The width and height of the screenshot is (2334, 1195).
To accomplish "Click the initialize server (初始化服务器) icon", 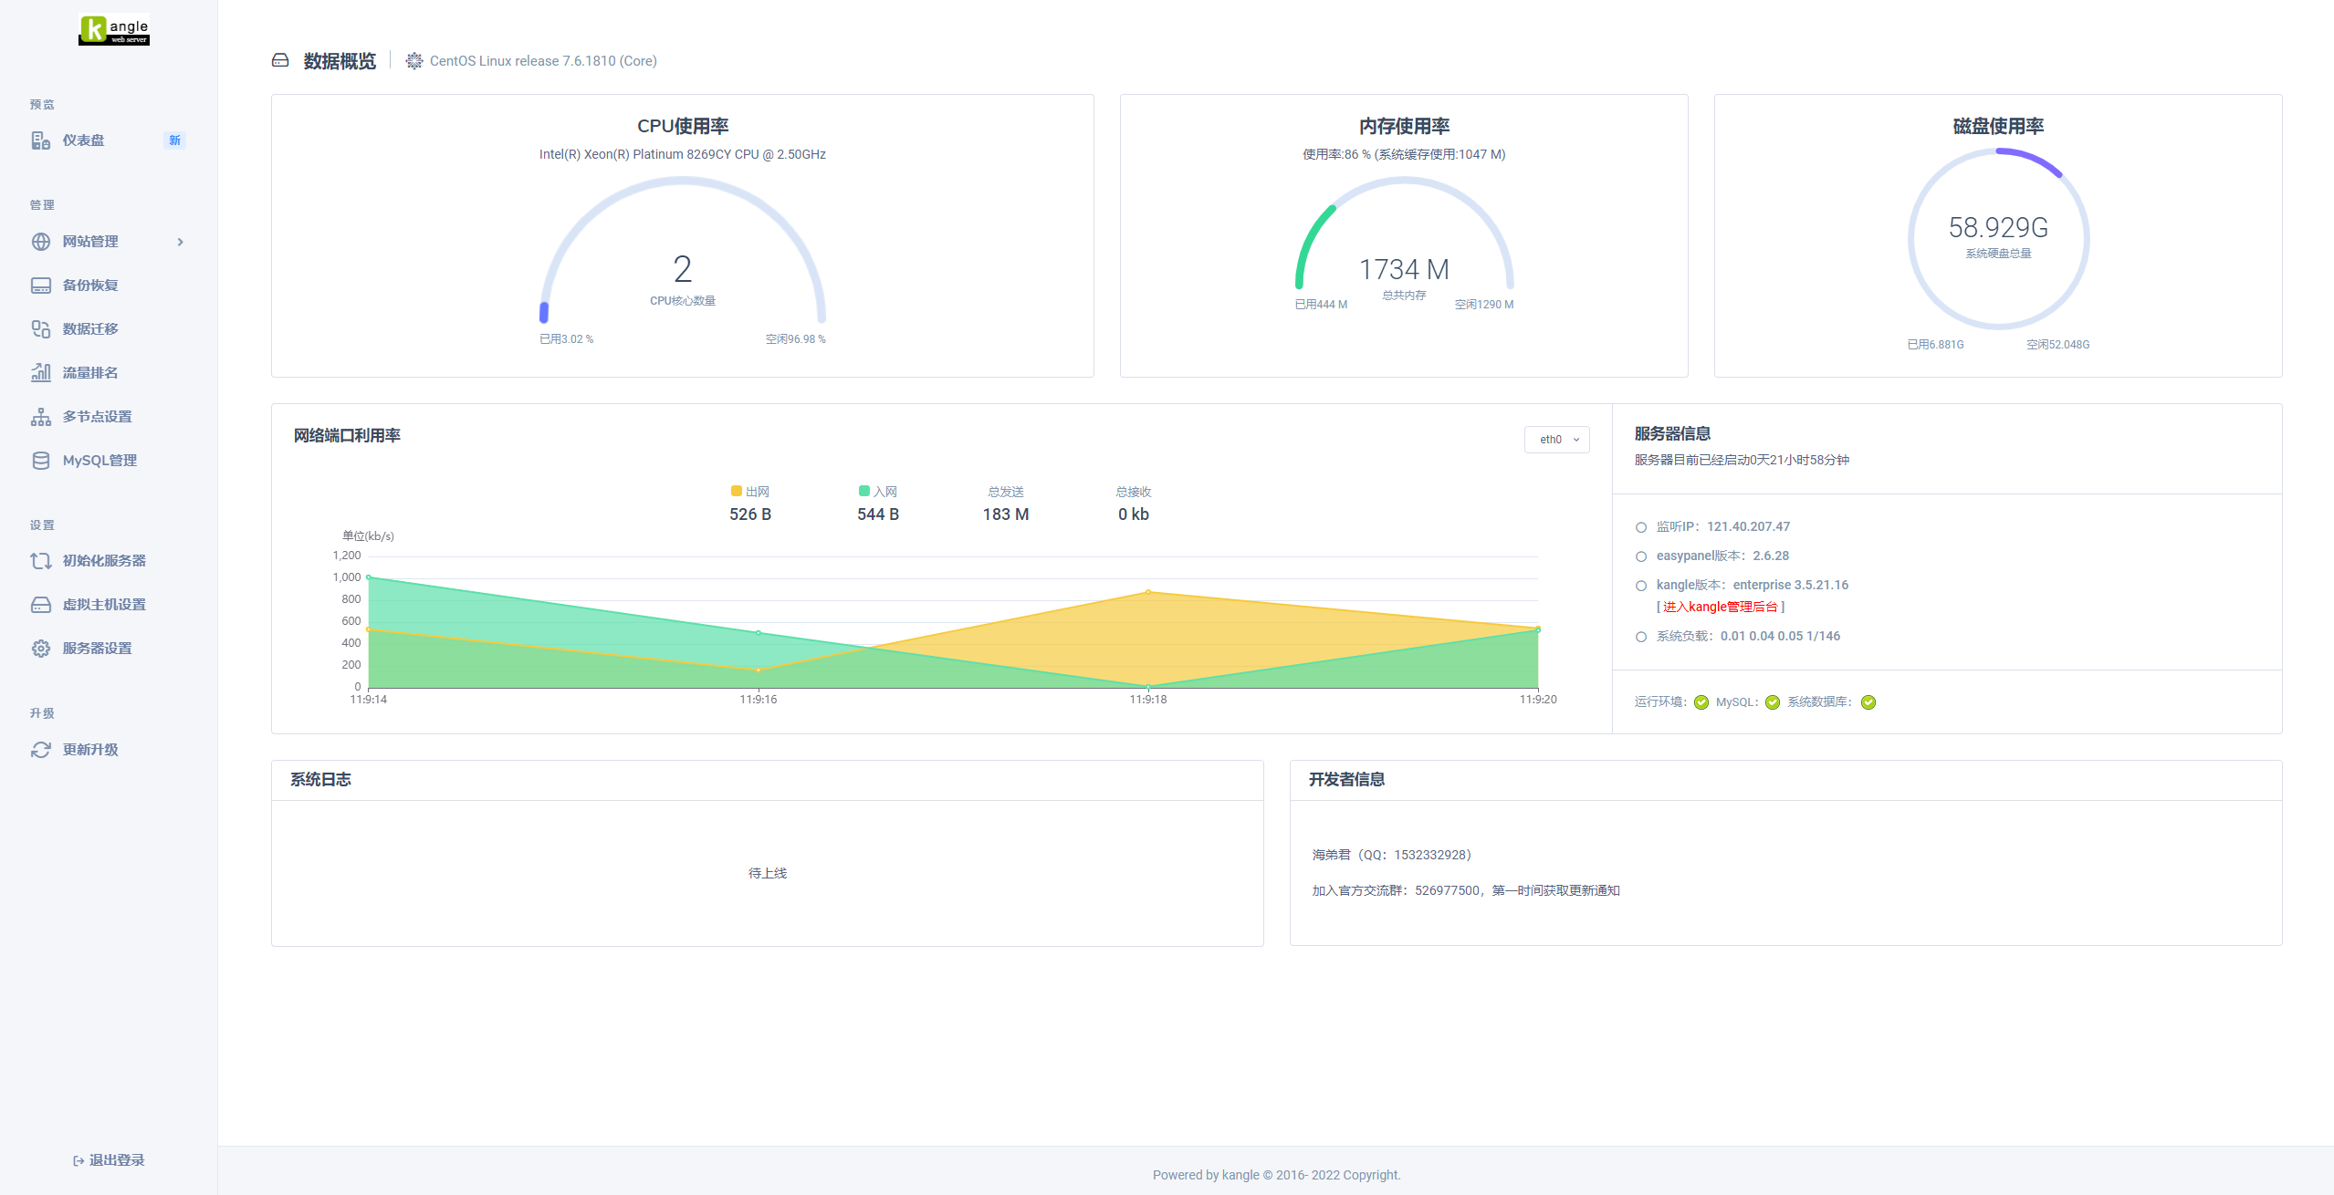I will tap(41, 561).
